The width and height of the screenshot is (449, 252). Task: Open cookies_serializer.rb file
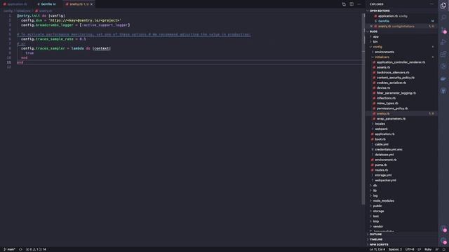(391, 83)
